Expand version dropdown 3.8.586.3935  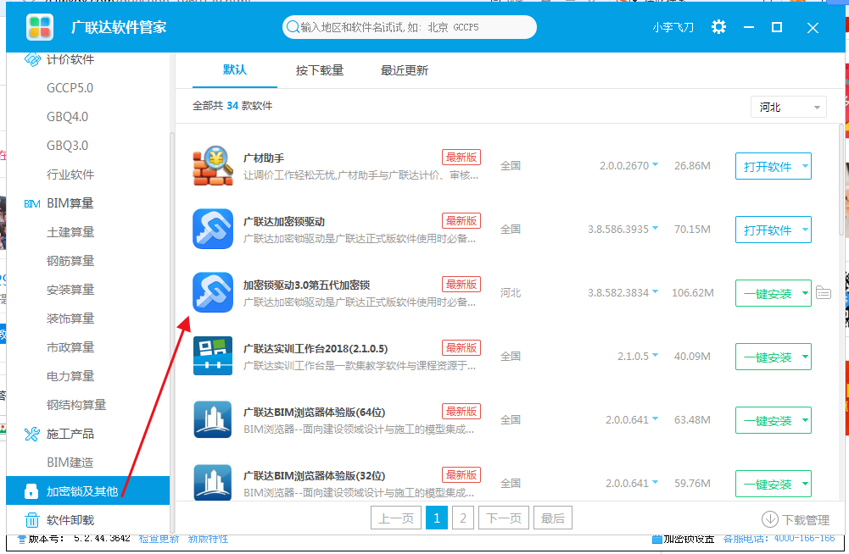[655, 229]
